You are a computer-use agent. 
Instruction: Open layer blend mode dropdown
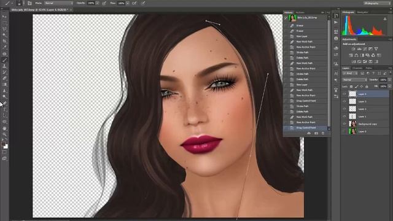coord(355,80)
